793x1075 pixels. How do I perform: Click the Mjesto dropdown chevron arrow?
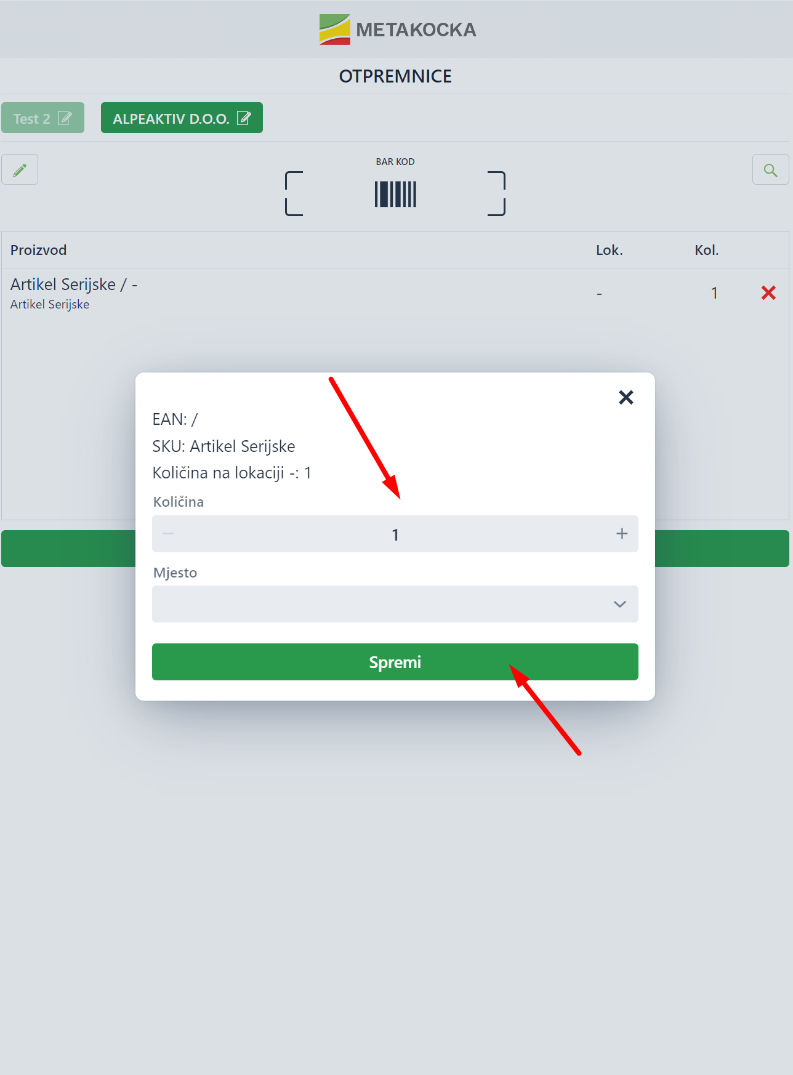620,604
